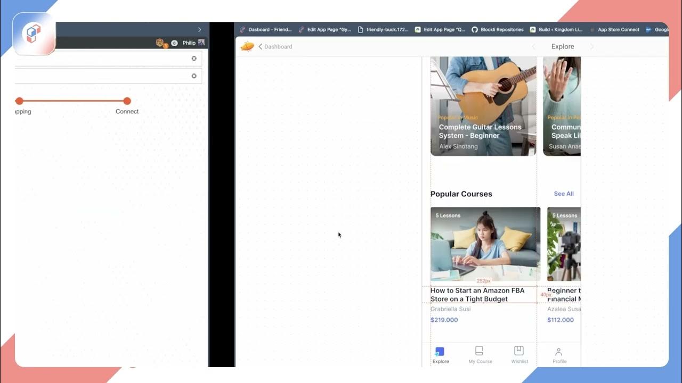Image resolution: width=682 pixels, height=383 pixels.
Task: Switch to the Dasboard - Friend... browser tab
Action: (266, 30)
